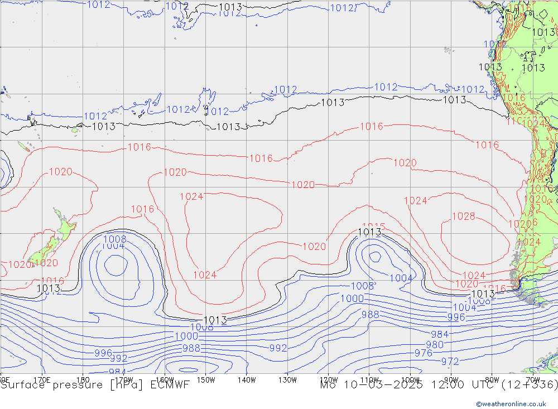Image resolution: width=558 pixels, height=409 pixels.
Task: Click the 170E longitude axis label
Action: (x=42, y=380)
